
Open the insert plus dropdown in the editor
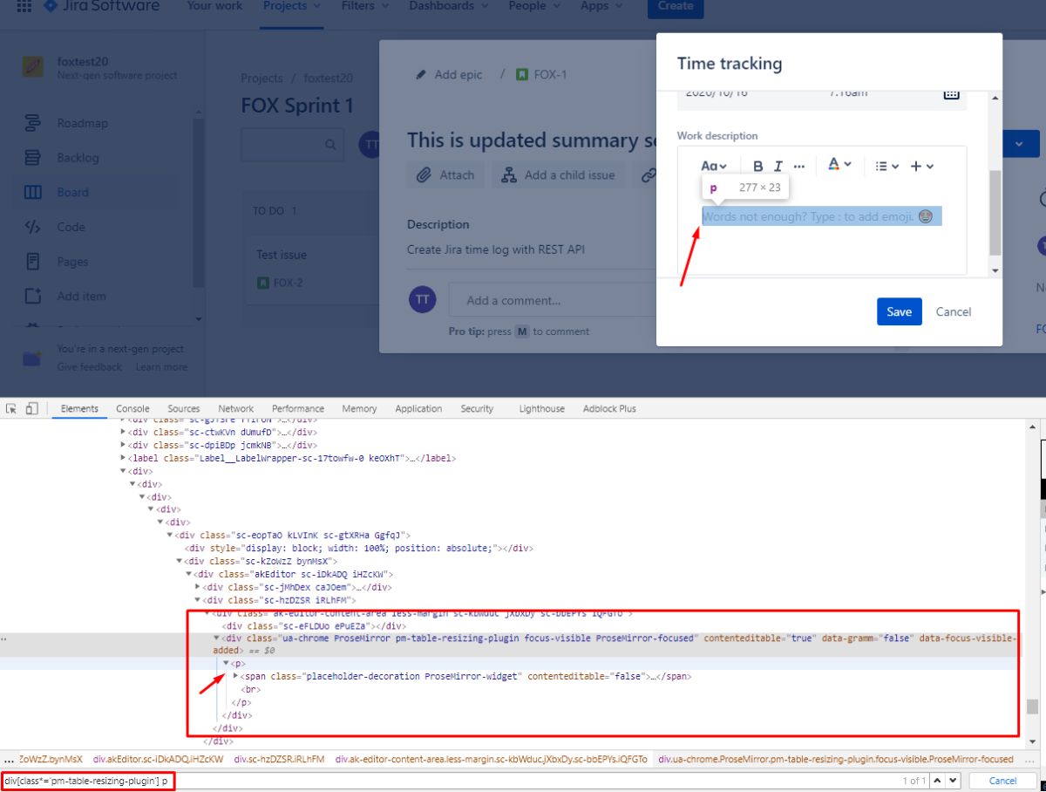(x=922, y=166)
